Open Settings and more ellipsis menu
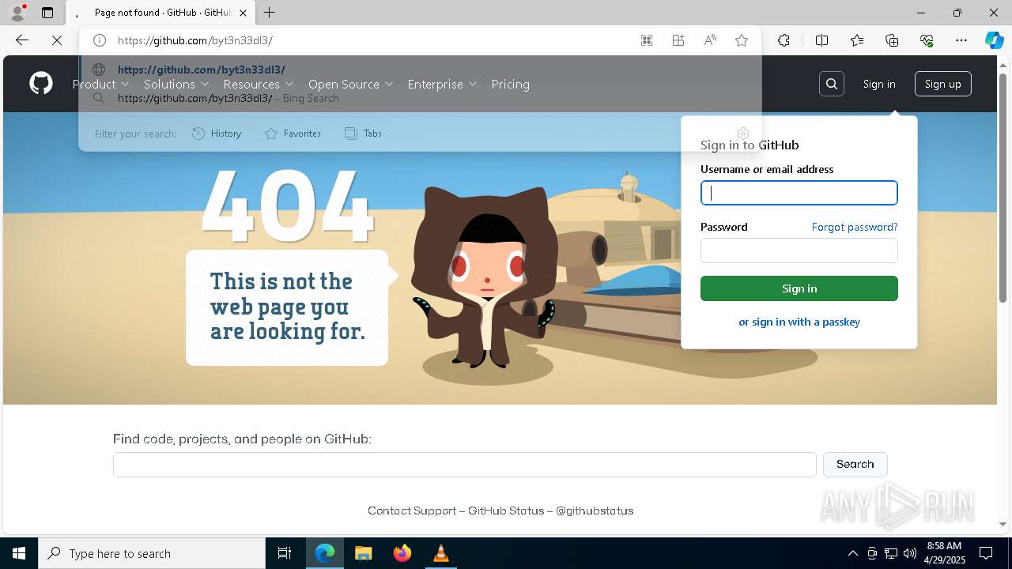The width and height of the screenshot is (1012, 569). [961, 40]
